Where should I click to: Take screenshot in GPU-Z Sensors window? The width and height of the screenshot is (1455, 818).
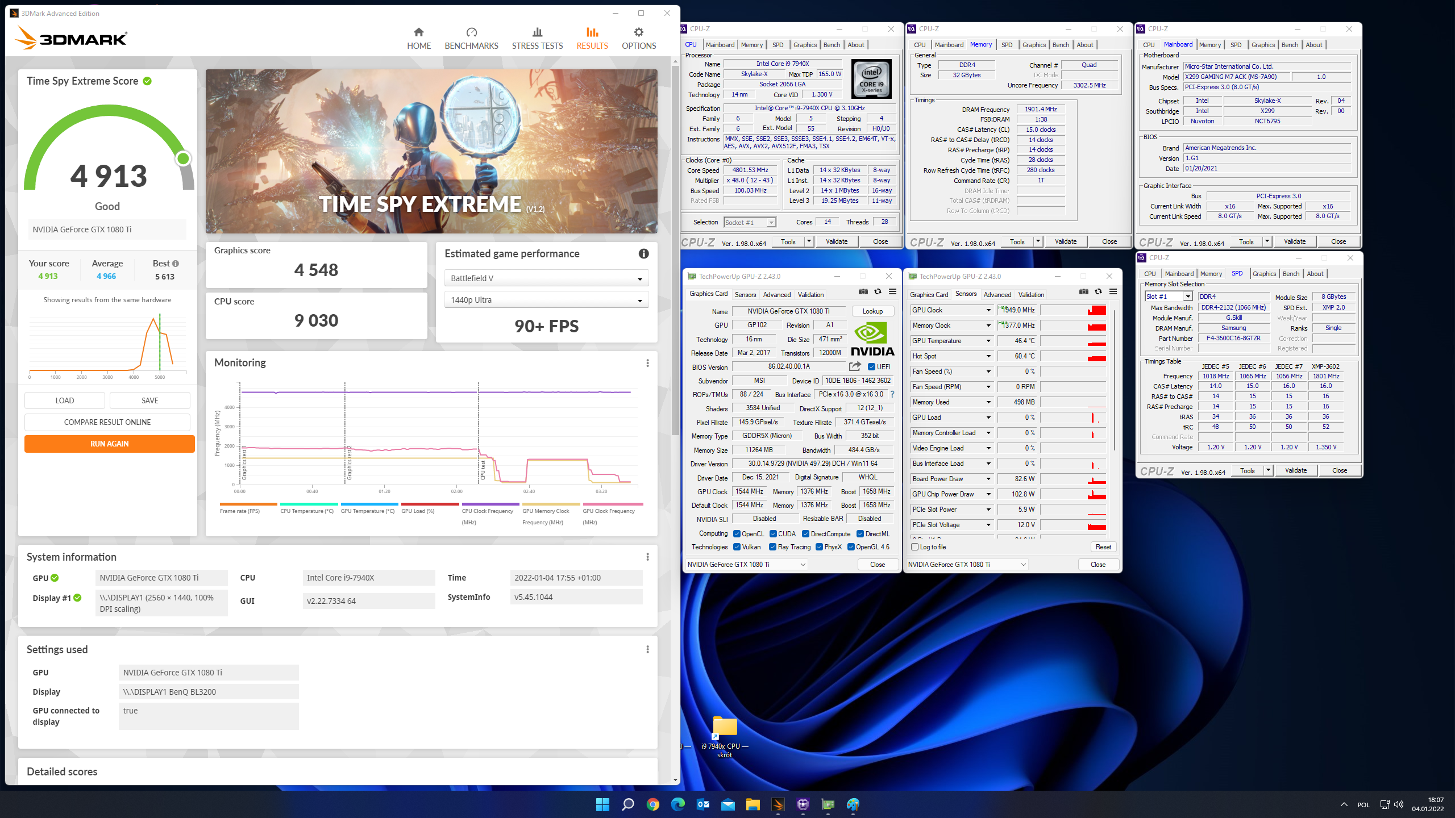[x=1084, y=291]
